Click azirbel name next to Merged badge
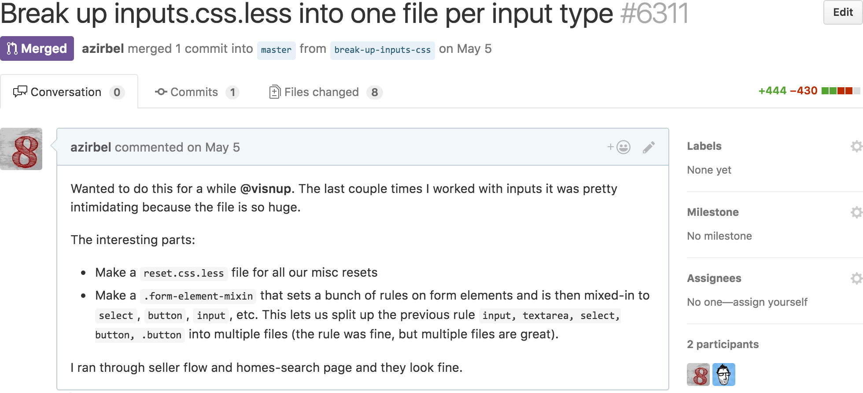This screenshot has width=863, height=393. click(x=103, y=48)
